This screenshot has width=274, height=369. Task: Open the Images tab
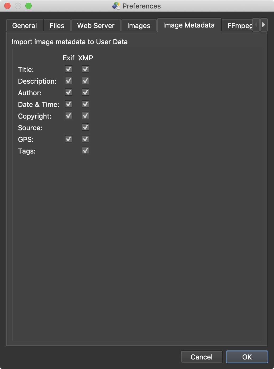(x=139, y=25)
